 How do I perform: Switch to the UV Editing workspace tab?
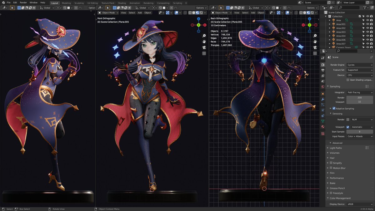tap(92, 3)
